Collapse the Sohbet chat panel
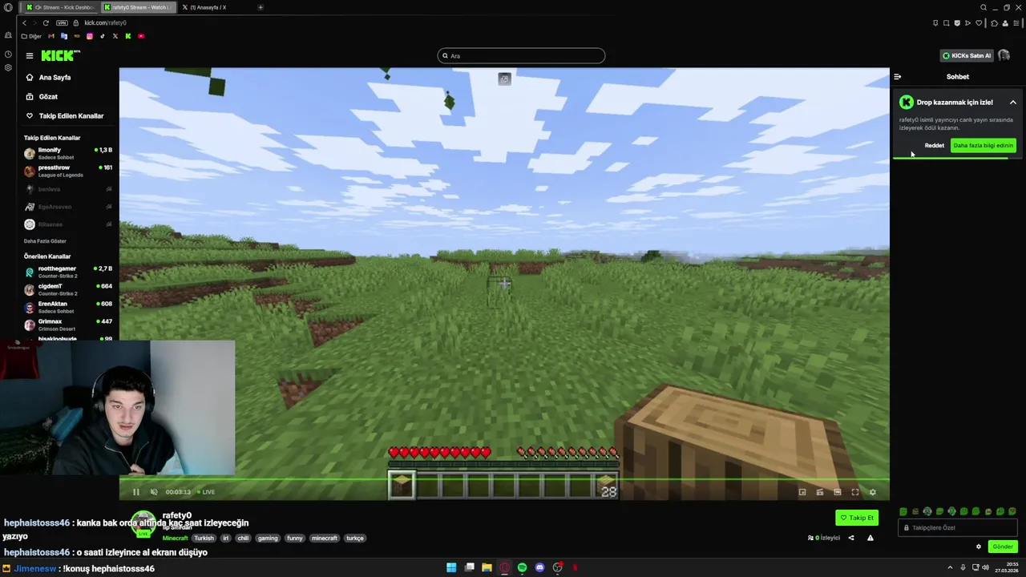 tap(898, 77)
